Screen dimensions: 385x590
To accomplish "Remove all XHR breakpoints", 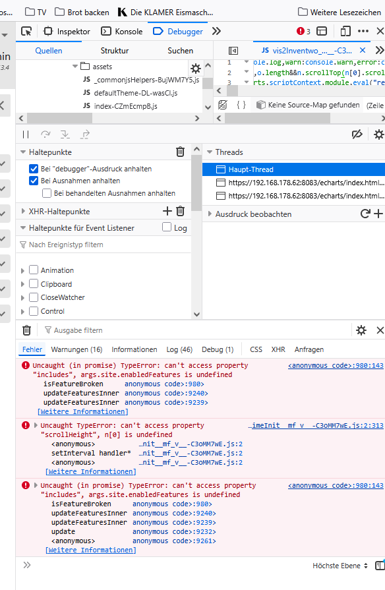I will (180, 211).
